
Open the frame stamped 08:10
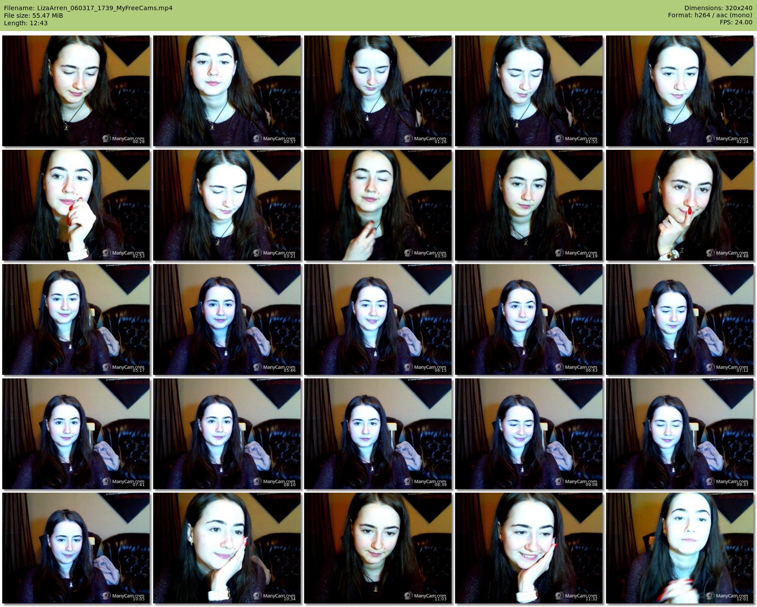point(227,434)
